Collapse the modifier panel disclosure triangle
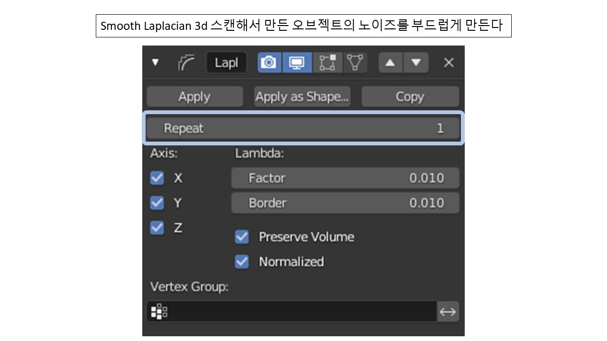 point(156,62)
